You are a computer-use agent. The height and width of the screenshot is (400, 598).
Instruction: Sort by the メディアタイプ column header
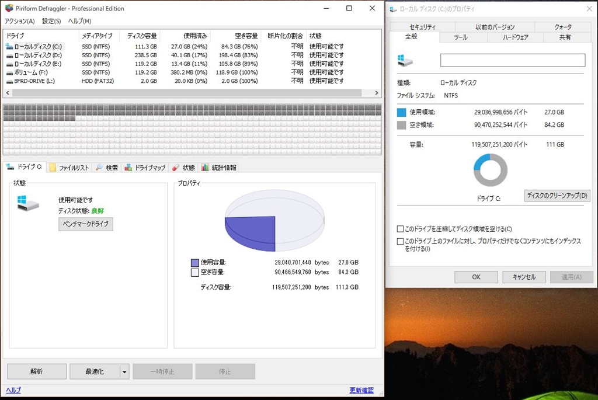(99, 36)
